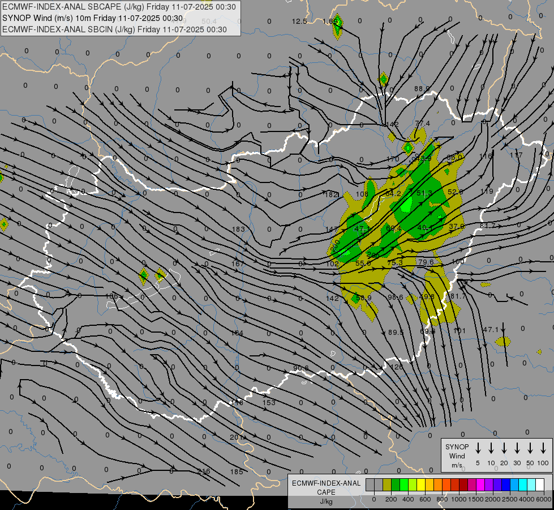The width and height of the screenshot is (554, 510).
Task: Click the 20 m/s wind arrow in legend
Action: pyautogui.click(x=504, y=448)
